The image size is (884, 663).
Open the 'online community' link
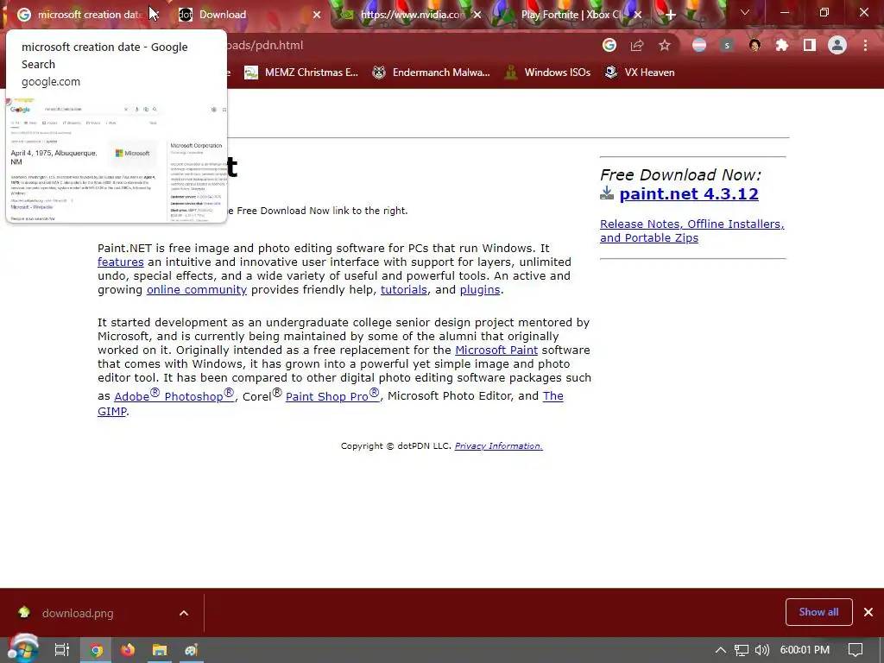click(x=197, y=290)
